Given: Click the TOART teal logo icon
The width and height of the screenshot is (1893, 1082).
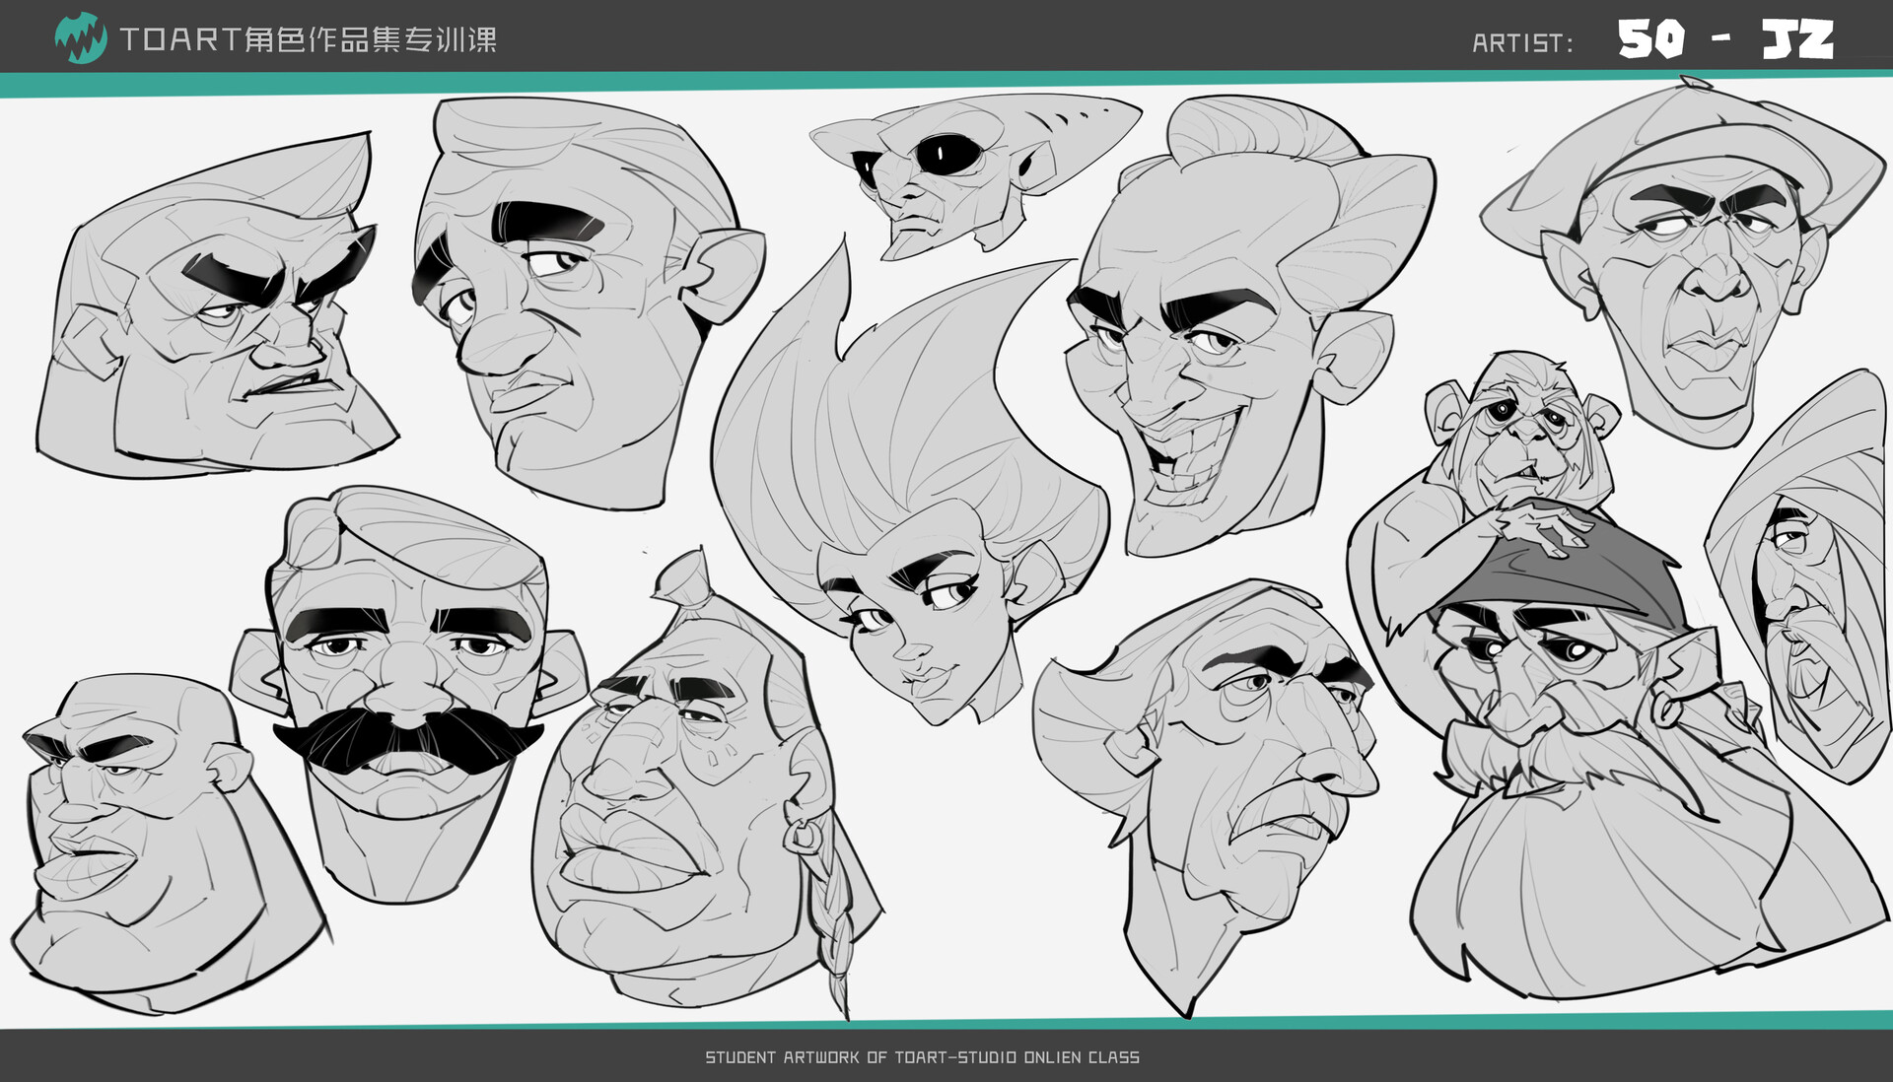Looking at the screenshot, I should 80,37.
